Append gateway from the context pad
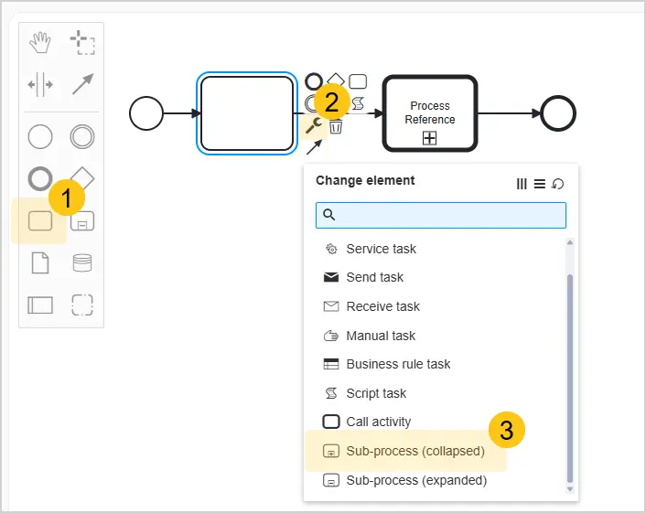 (336, 80)
